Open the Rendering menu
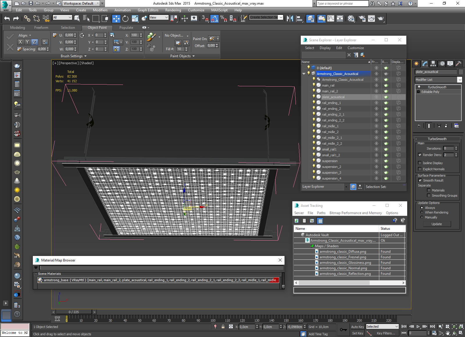Viewport: 465px width, 337px height. (x=173, y=10)
